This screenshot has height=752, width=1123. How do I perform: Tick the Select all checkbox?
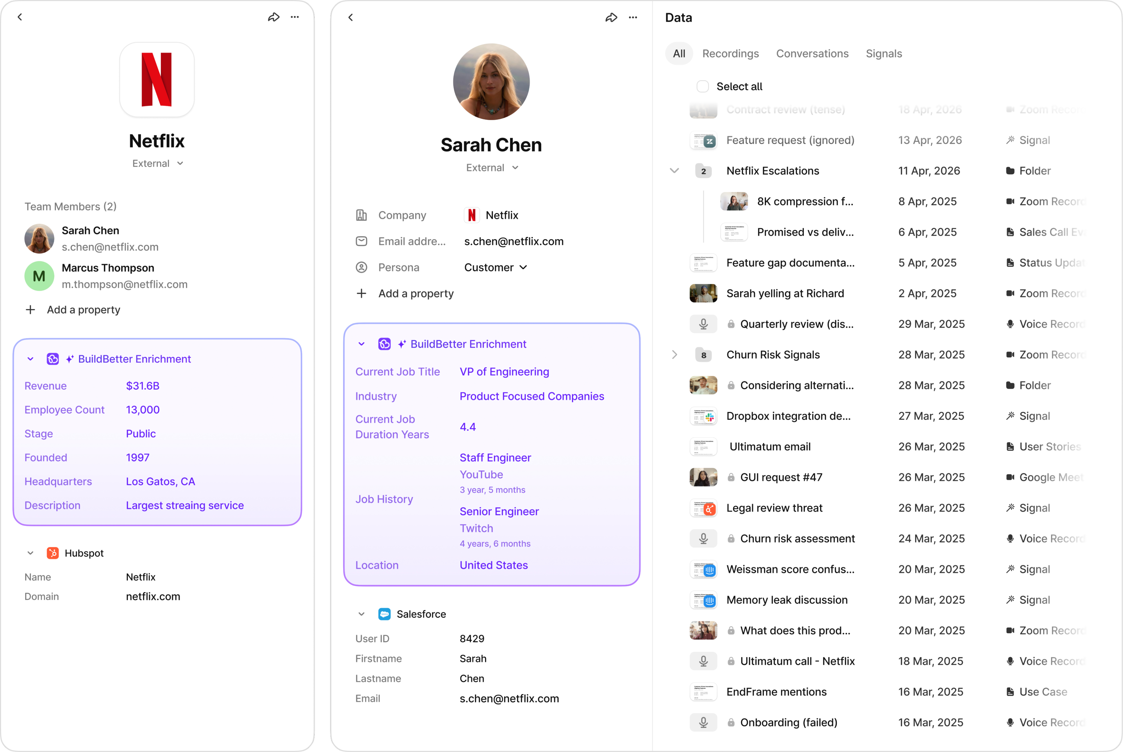click(703, 86)
